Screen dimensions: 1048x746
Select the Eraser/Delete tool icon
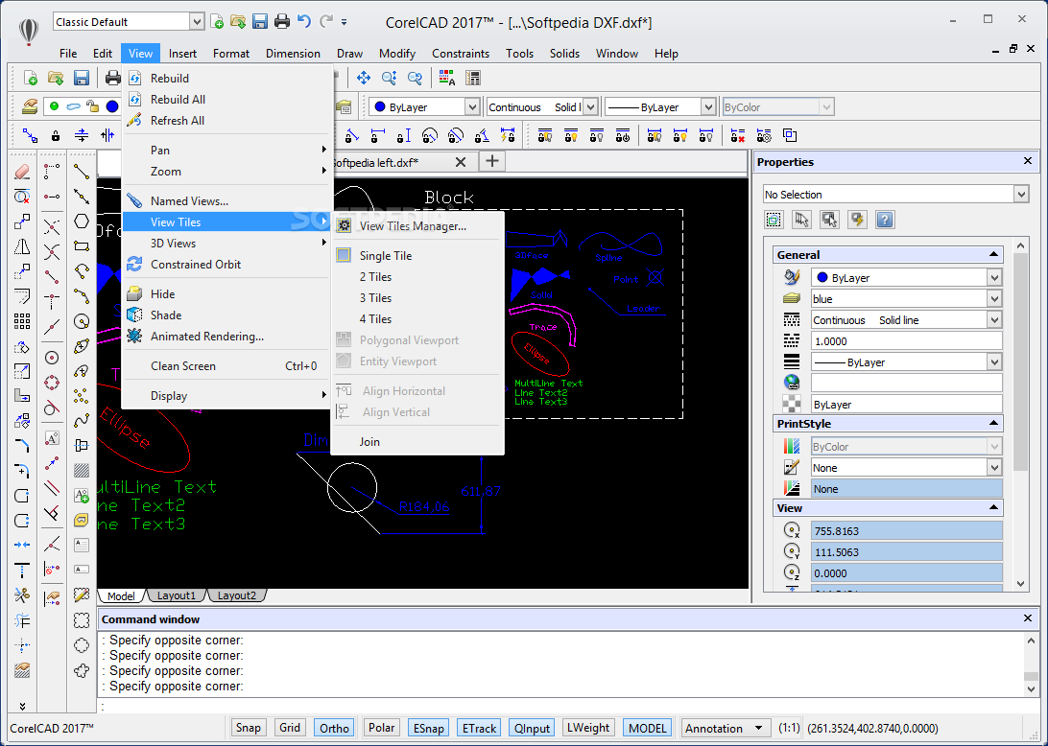click(22, 172)
